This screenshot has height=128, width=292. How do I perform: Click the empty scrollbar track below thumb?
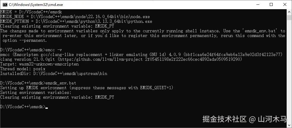point(289,71)
